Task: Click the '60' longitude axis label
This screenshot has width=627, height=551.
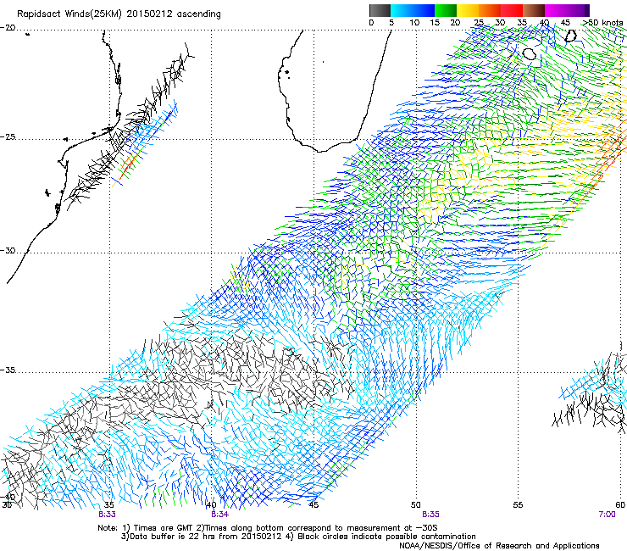Action: [x=620, y=505]
